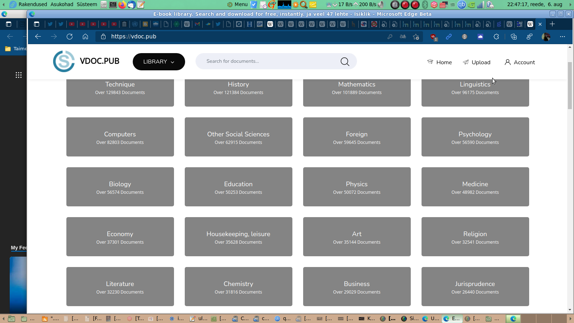The image size is (574, 323).
Task: Open the Economy category
Action: (x=120, y=237)
